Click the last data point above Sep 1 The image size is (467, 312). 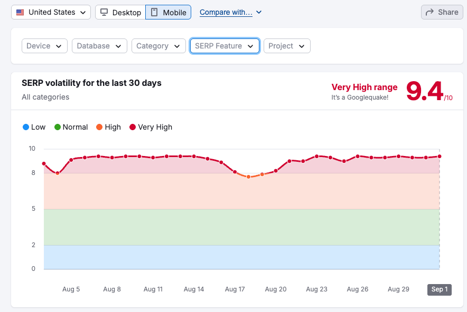coord(440,157)
